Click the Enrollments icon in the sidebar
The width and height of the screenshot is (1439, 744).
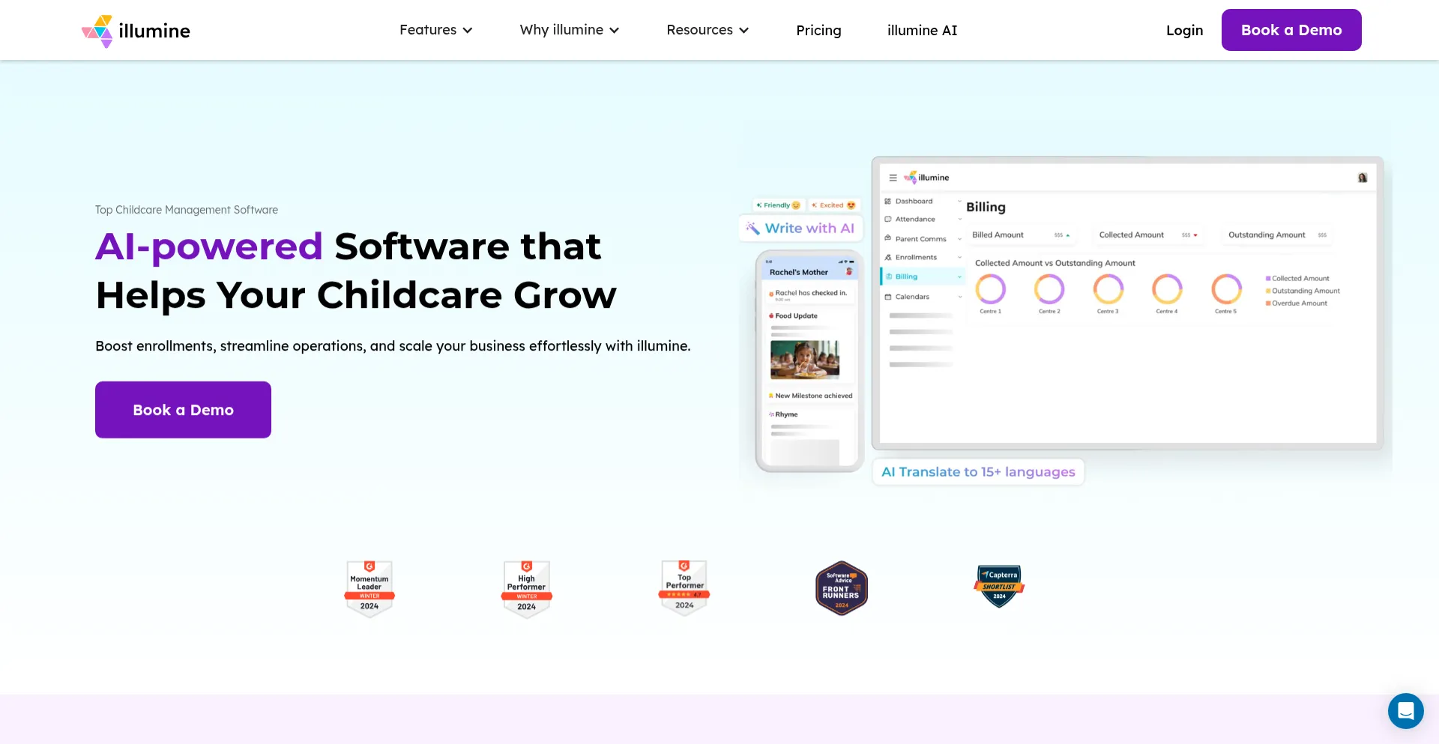(x=887, y=257)
